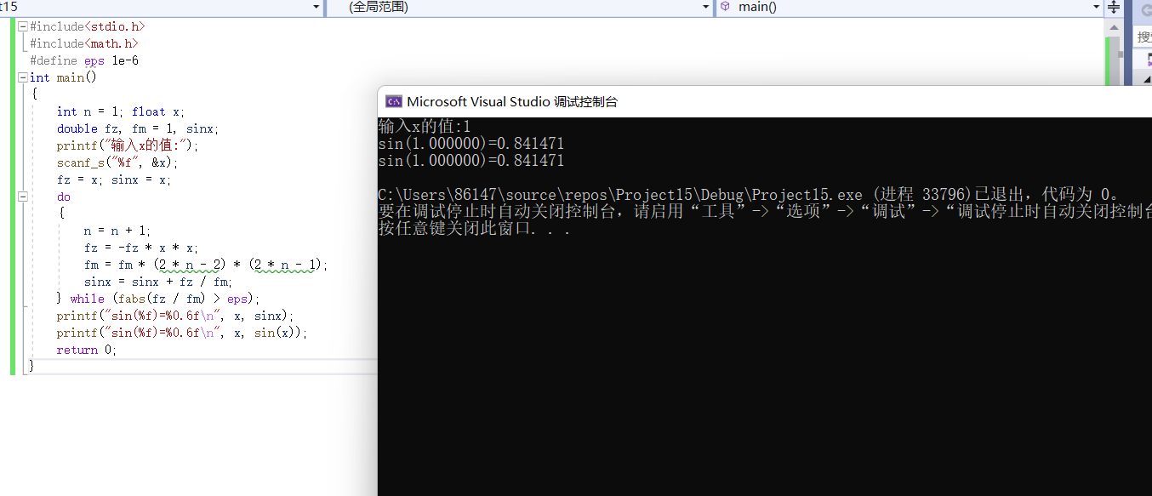
Task: Click the '输入x的值:1' console line
Action: coord(425,126)
